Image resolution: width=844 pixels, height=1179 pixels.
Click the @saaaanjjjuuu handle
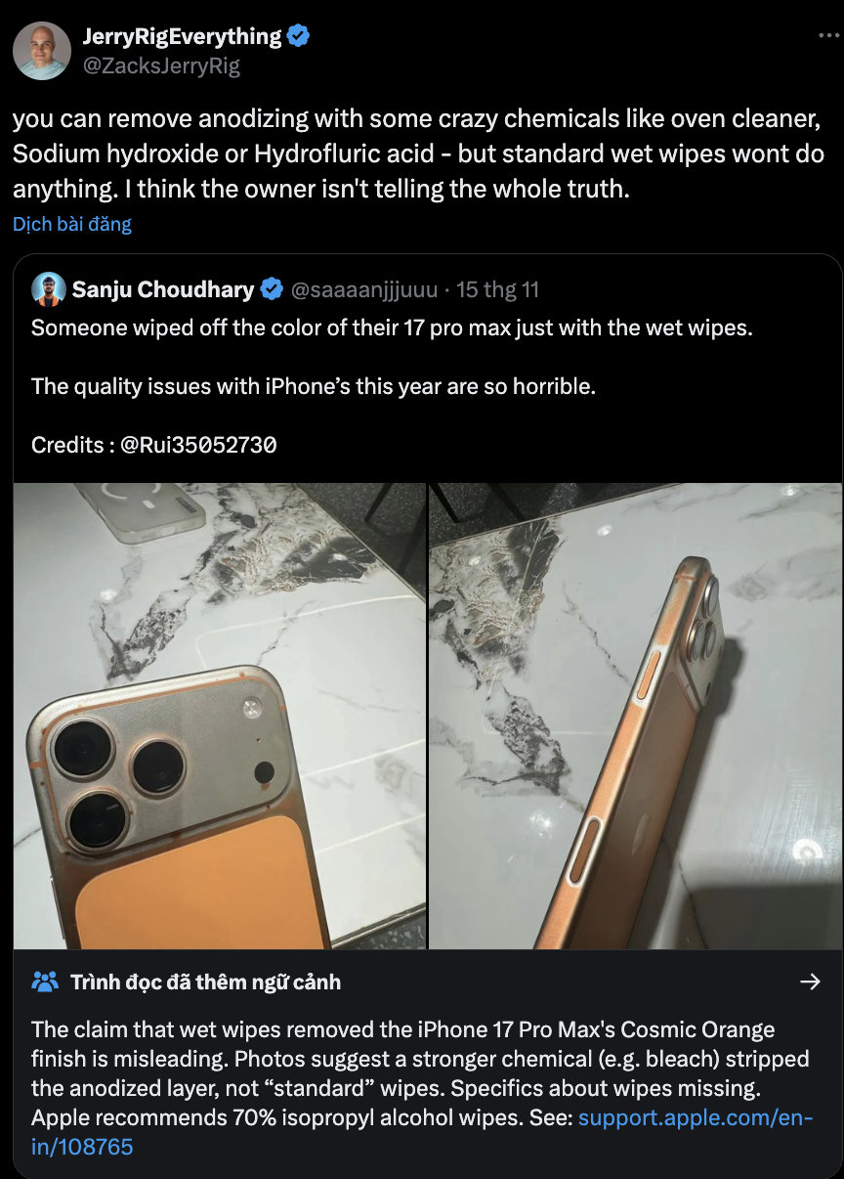coord(365,289)
